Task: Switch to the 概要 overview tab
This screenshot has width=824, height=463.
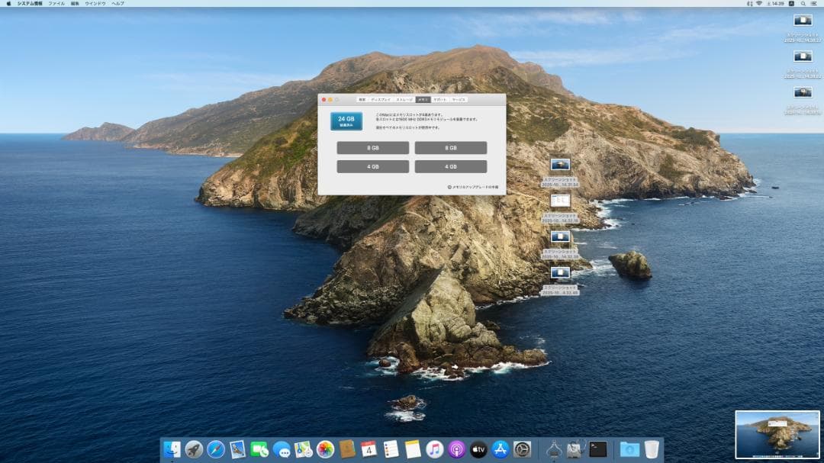Action: pos(363,99)
